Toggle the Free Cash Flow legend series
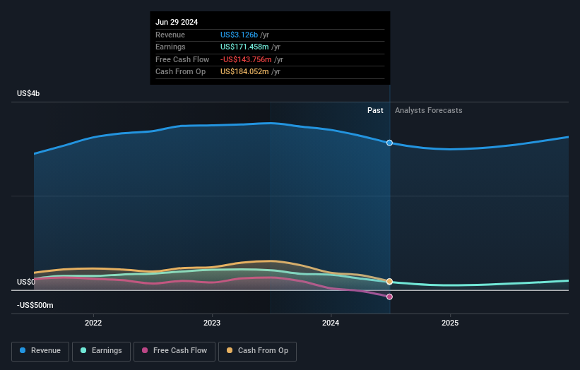Viewport: 580px width, 370px height. (x=174, y=351)
